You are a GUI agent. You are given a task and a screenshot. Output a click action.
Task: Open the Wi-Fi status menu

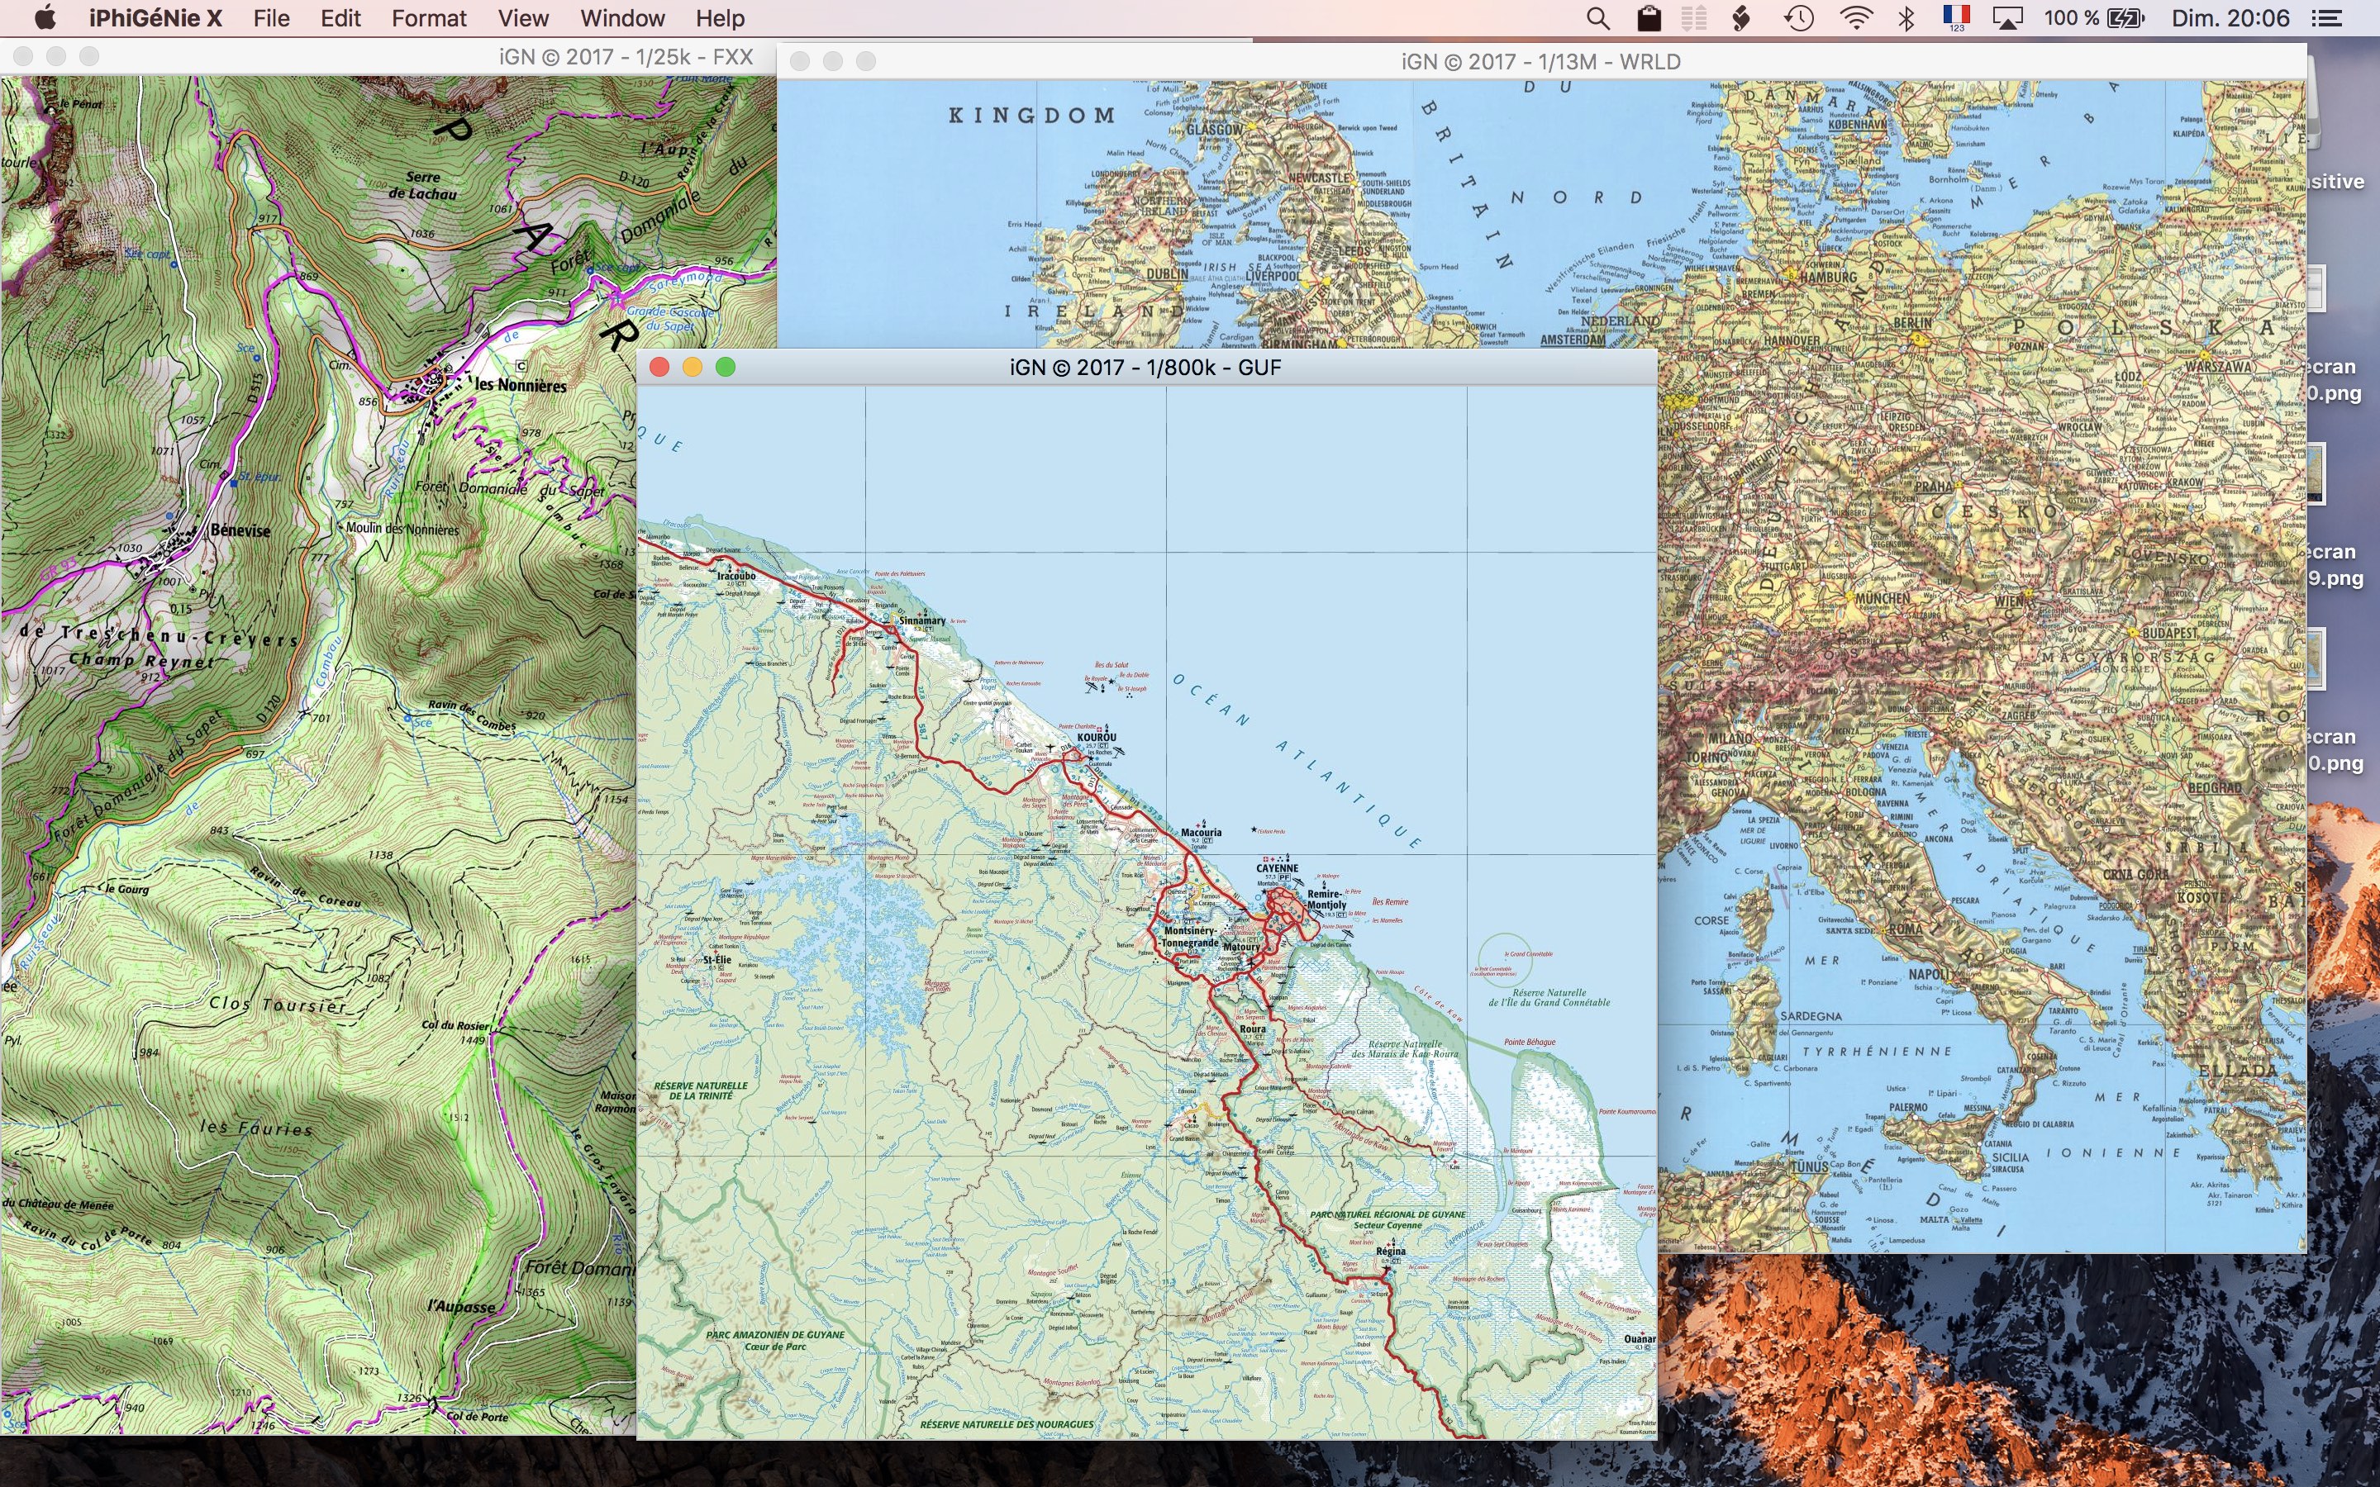1856,17
